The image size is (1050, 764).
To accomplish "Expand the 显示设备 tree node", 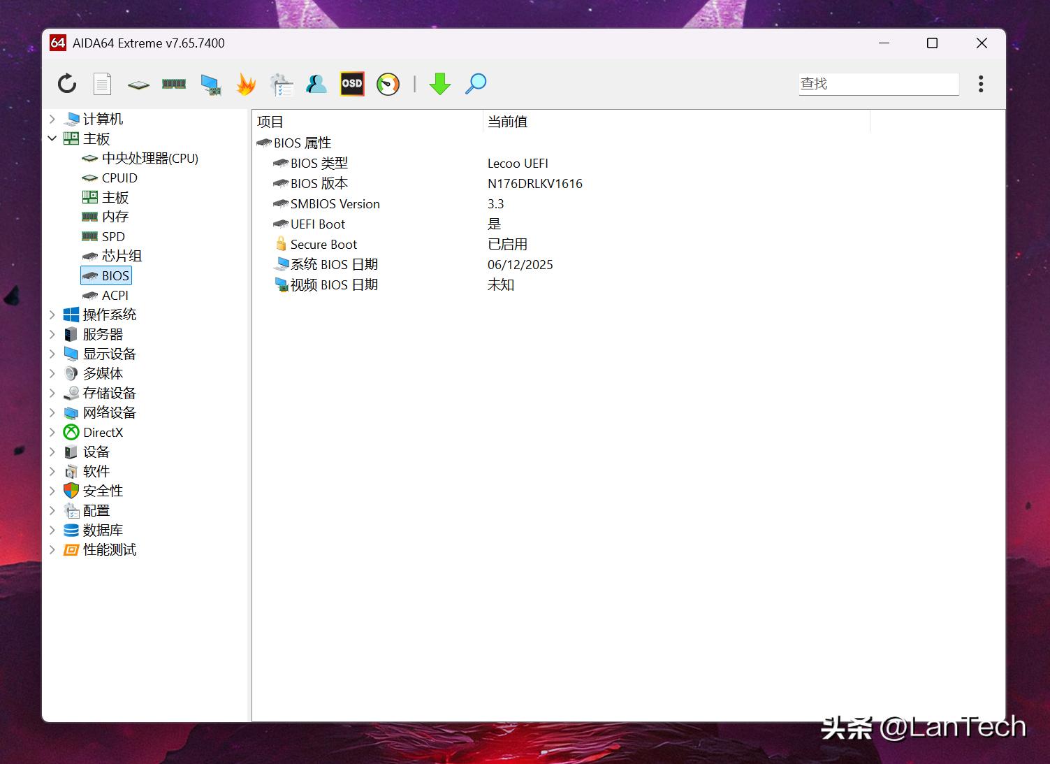I will pyautogui.click(x=52, y=354).
